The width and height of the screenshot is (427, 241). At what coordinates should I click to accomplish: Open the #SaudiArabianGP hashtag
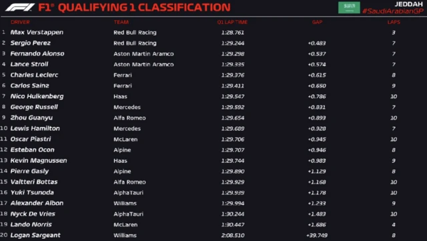tap(393, 11)
